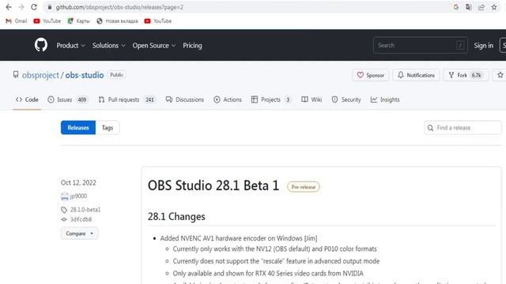The height and width of the screenshot is (284, 506).
Task: Open the Security tab
Action: click(346, 99)
